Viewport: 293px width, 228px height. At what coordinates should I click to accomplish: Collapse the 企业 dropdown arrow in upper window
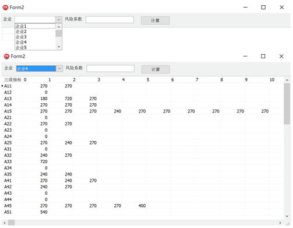click(58, 19)
